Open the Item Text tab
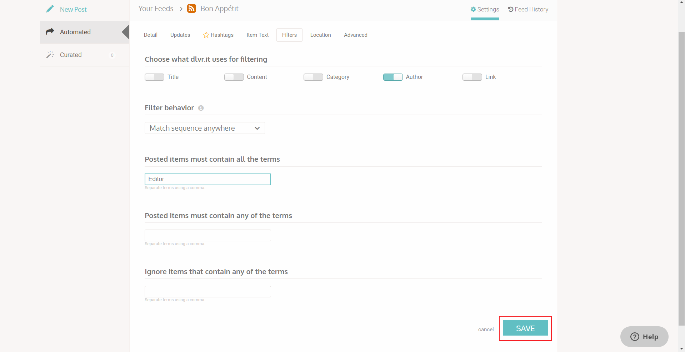 (x=257, y=35)
